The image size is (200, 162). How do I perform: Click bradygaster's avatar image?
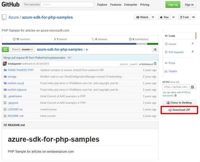point(5,64)
